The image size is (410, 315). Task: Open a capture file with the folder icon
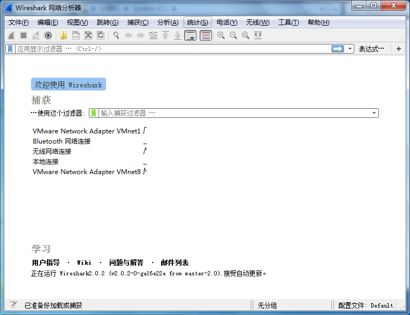[64, 35]
